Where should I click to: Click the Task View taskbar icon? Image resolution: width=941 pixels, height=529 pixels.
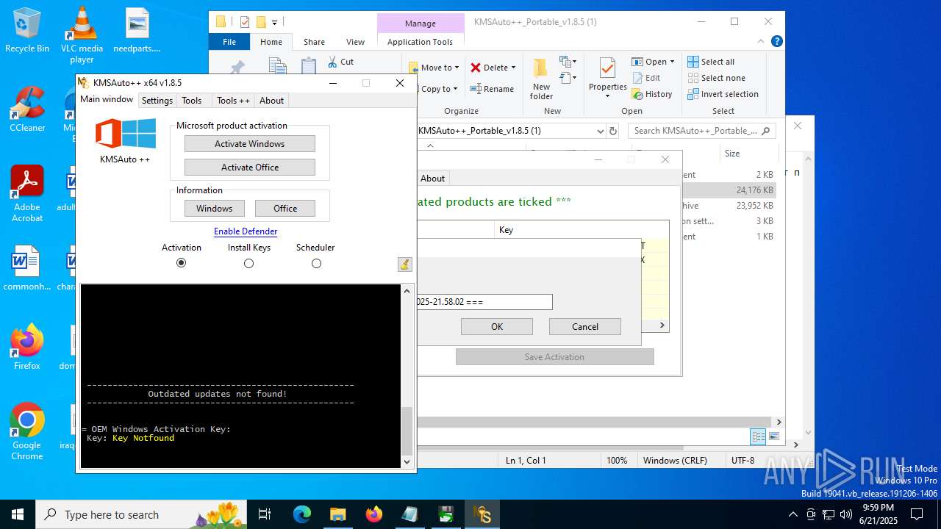[x=265, y=514]
